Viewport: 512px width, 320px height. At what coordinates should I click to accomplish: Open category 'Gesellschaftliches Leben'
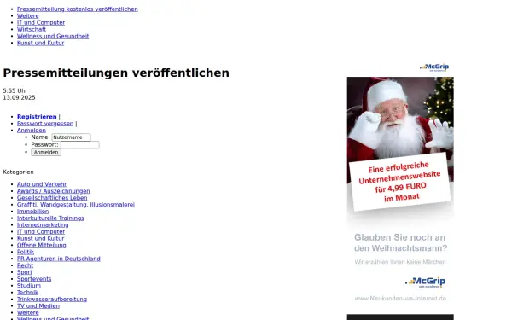click(x=52, y=198)
